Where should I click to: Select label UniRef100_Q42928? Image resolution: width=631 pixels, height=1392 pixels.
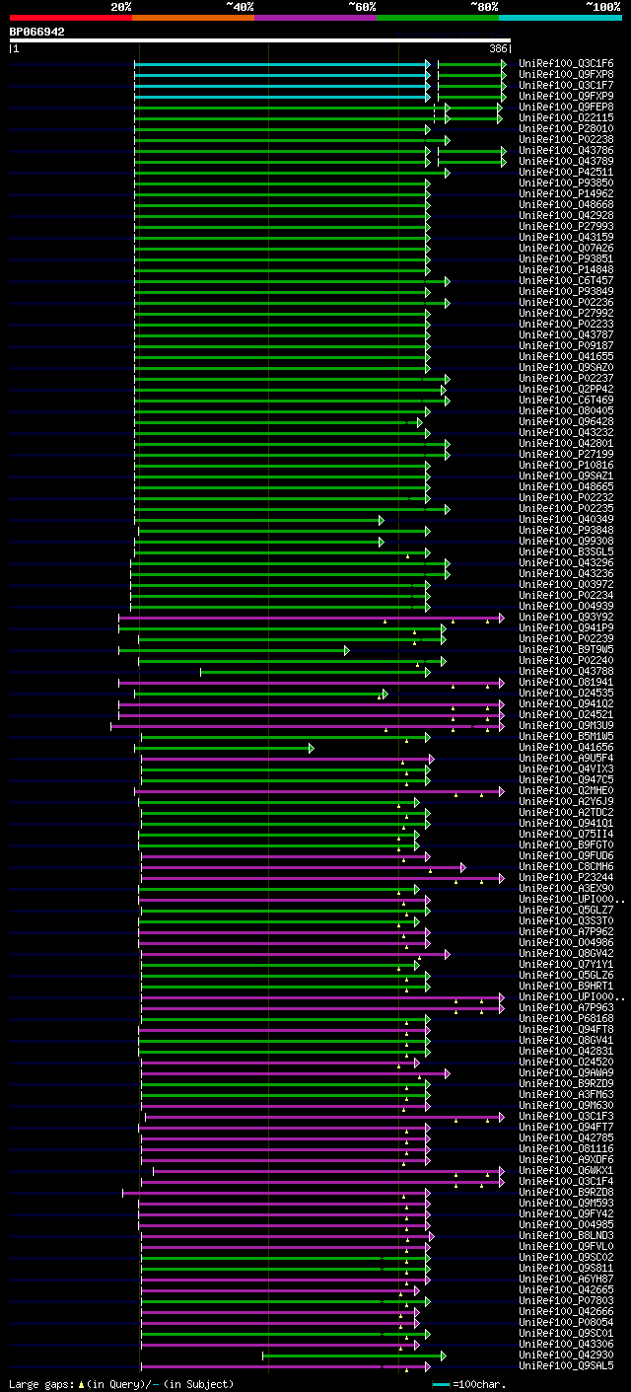(566, 216)
